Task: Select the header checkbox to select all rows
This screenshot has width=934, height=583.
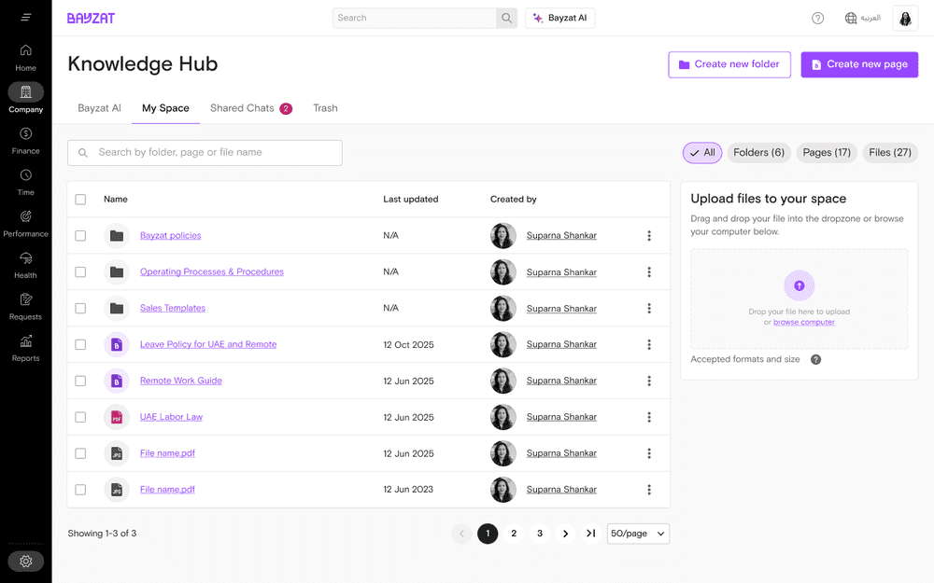Action: point(80,199)
